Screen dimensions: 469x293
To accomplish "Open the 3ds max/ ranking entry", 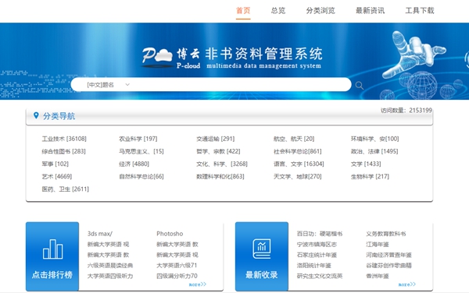I will click(100, 234).
